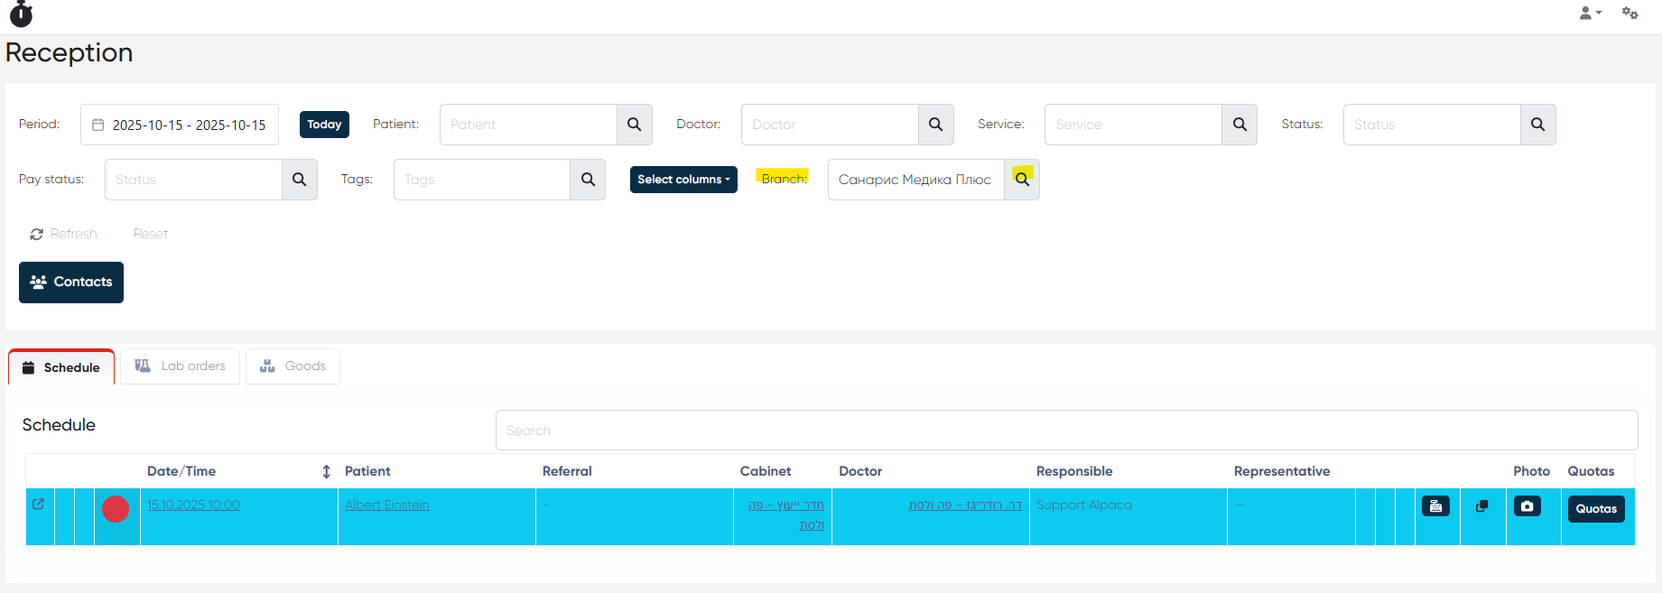Click the copy appointment icon
Image resolution: width=1662 pixels, height=593 pixels.
click(x=1481, y=506)
